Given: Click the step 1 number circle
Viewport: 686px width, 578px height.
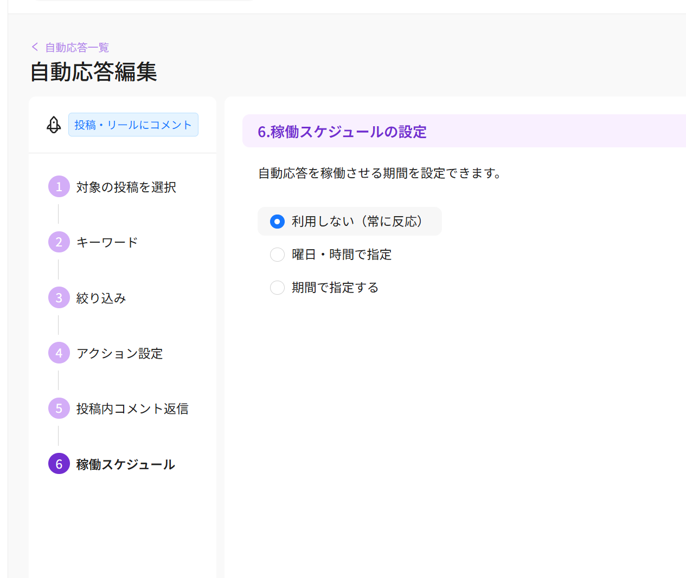Looking at the screenshot, I should (59, 187).
